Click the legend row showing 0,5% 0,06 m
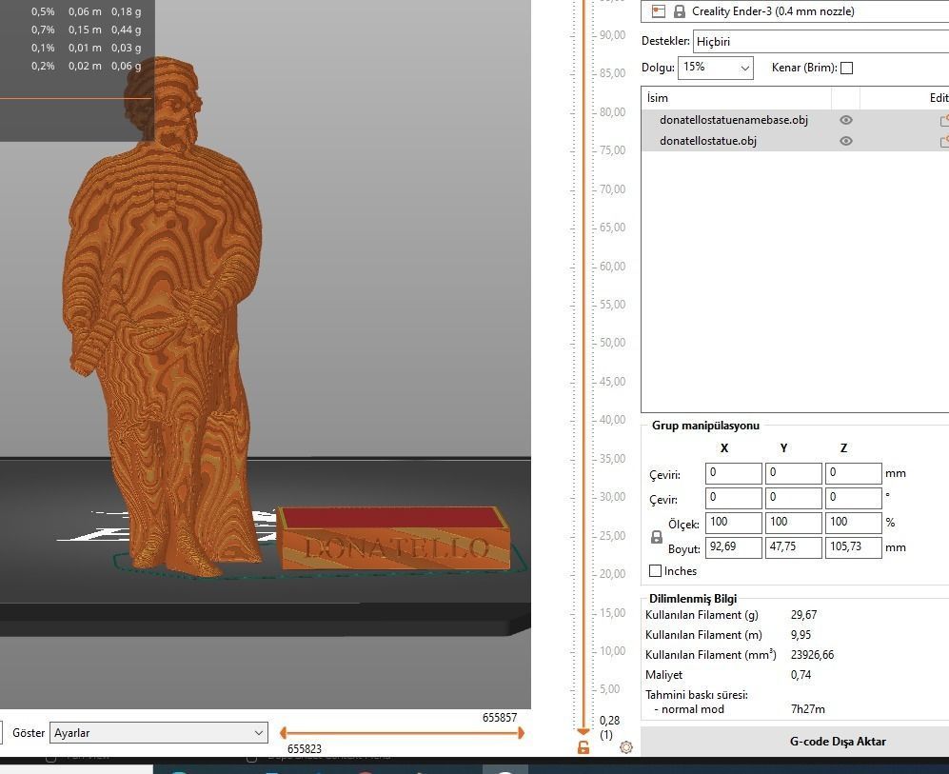 (x=86, y=11)
